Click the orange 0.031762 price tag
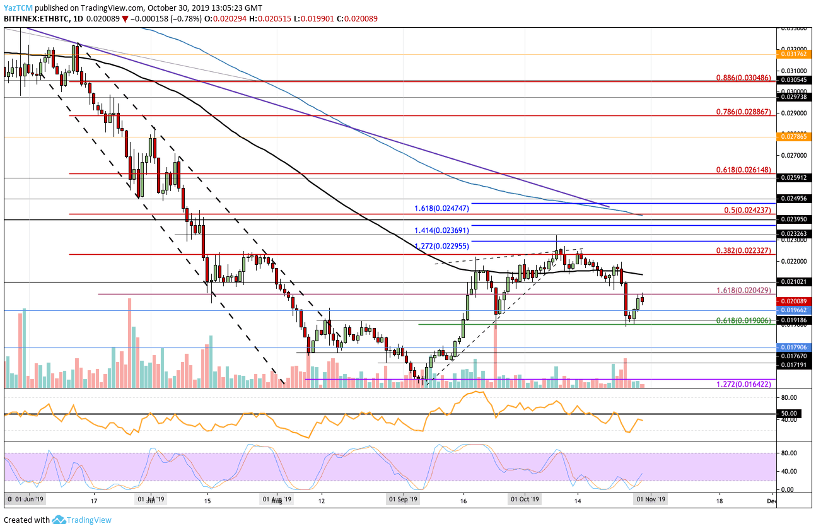Viewport: 816px width, 531px height. (795, 54)
